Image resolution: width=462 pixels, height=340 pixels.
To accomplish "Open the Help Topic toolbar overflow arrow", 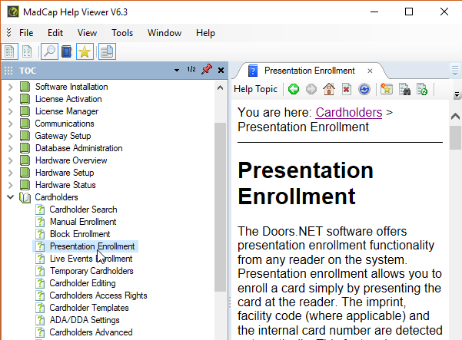I will point(457,94).
